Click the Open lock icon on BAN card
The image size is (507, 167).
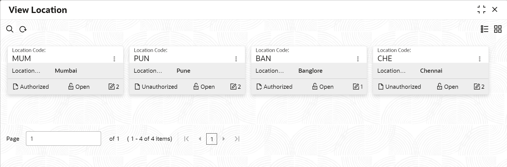(315, 87)
